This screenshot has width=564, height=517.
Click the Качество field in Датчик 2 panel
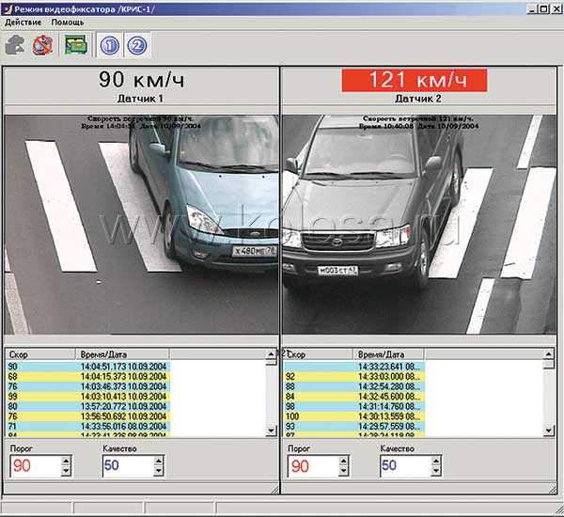click(x=404, y=466)
